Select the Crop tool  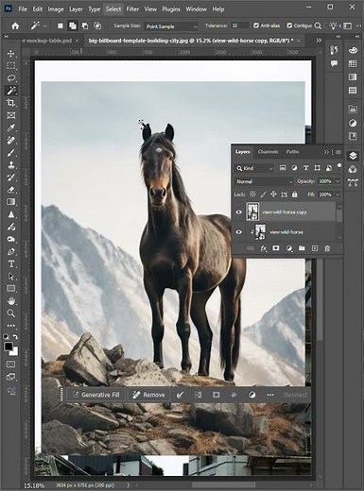pos(11,103)
